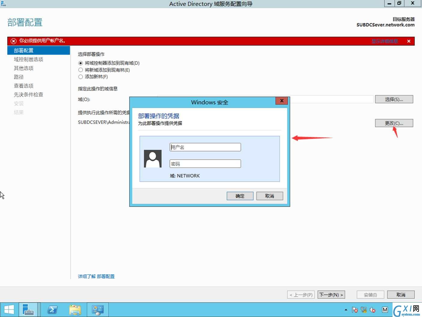Cancel the Windows Security dialog

click(x=270, y=196)
